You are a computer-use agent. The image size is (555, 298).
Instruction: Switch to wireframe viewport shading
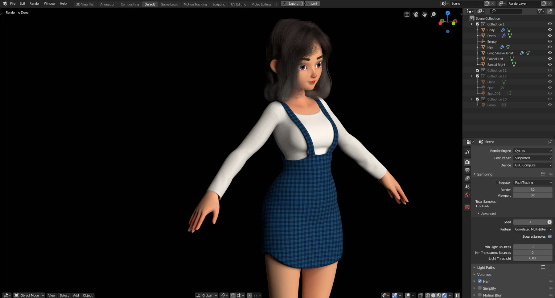[428, 295]
